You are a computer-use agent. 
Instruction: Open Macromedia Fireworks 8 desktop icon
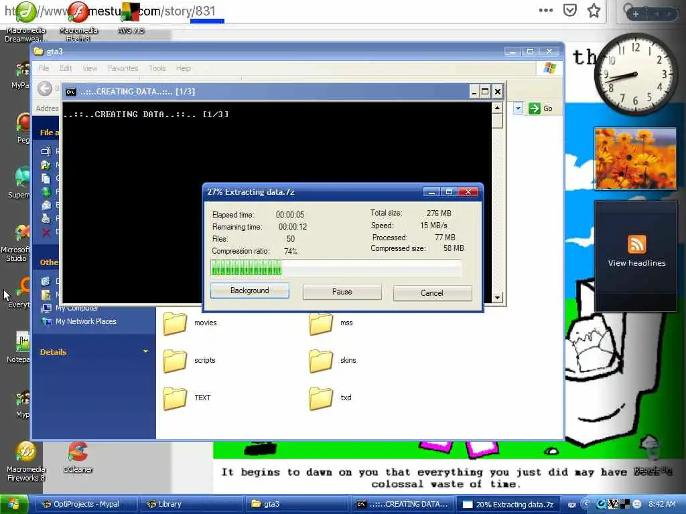pos(26,461)
